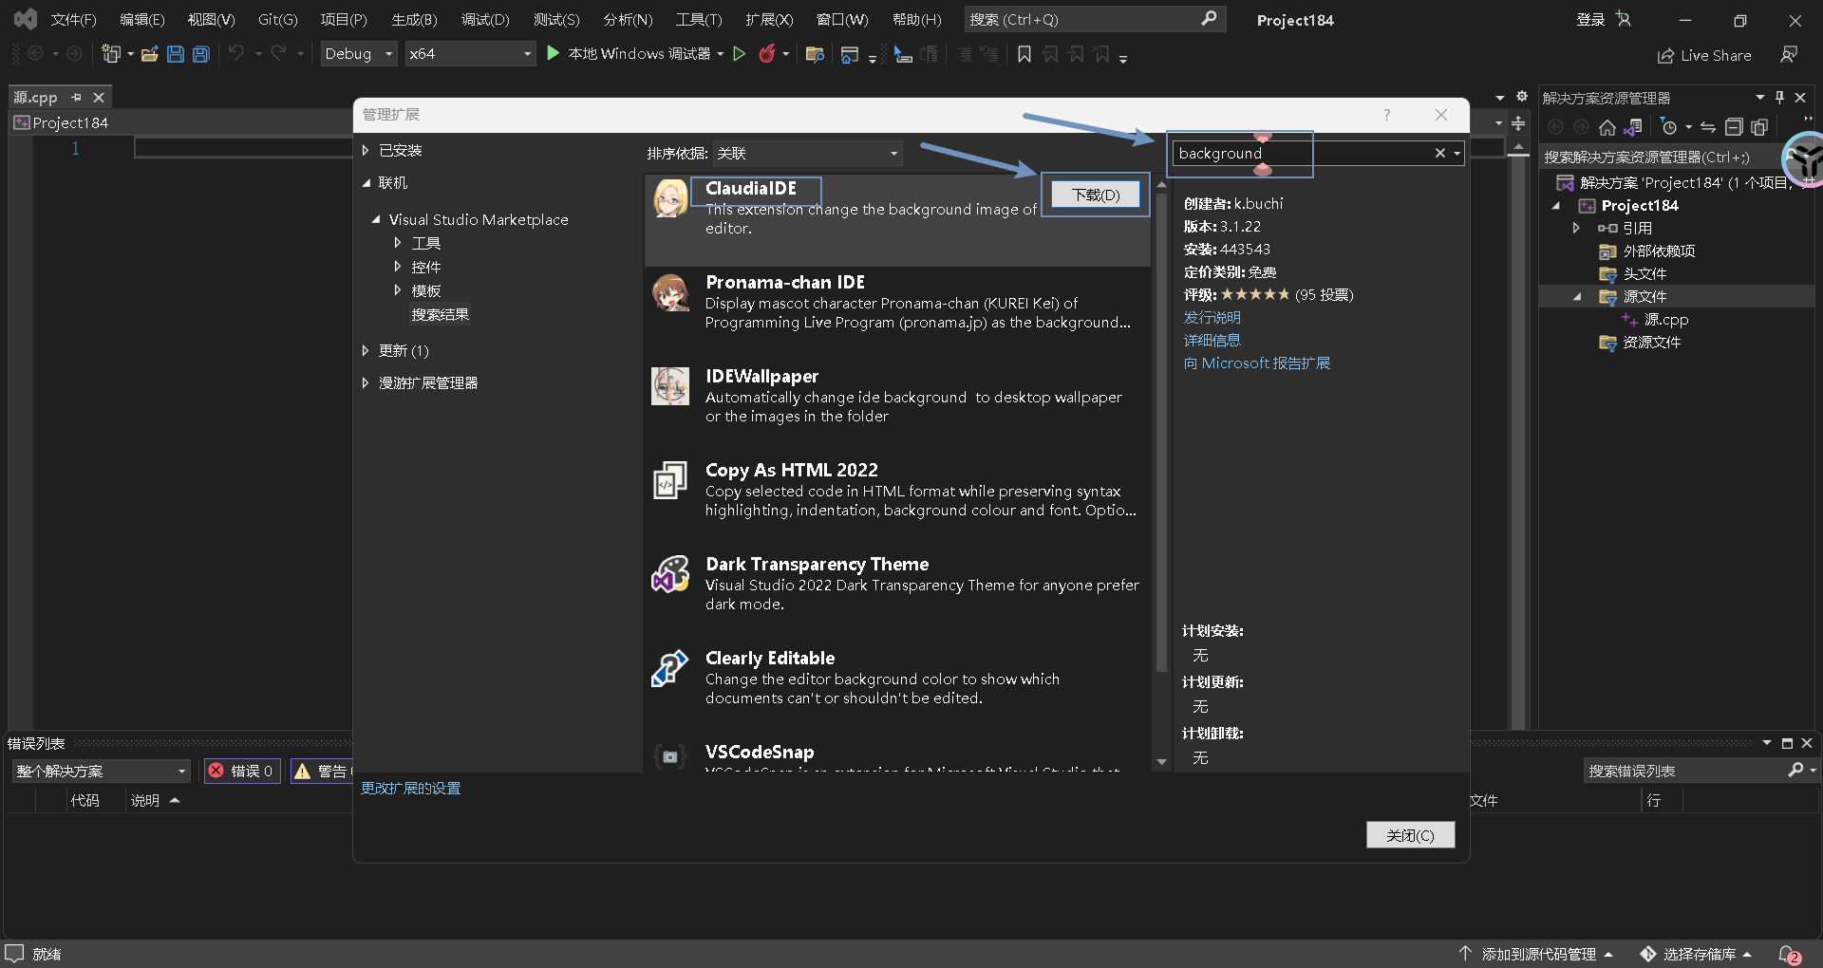The image size is (1823, 968).
Task: Click editor settings gear icon
Action: pos(1522,96)
